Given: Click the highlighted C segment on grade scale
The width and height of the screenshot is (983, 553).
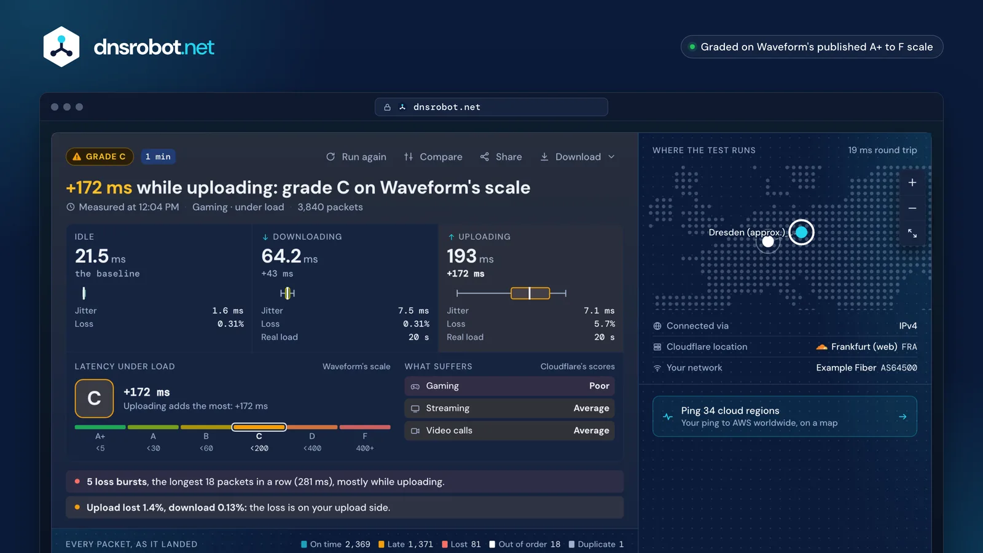Looking at the screenshot, I should click(x=259, y=427).
